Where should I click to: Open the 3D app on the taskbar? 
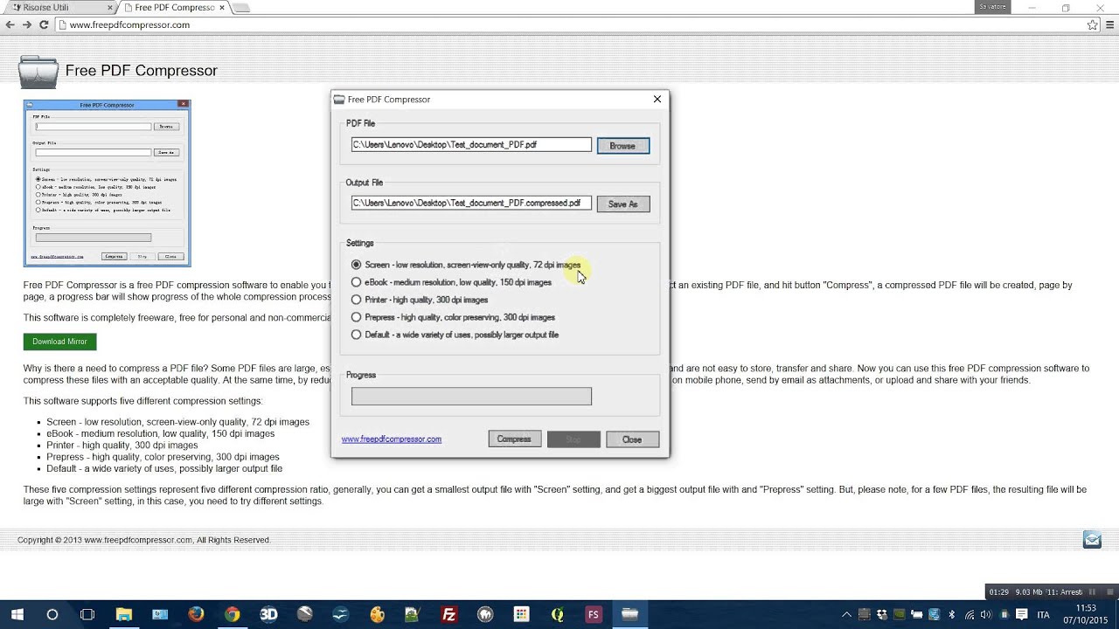point(268,614)
